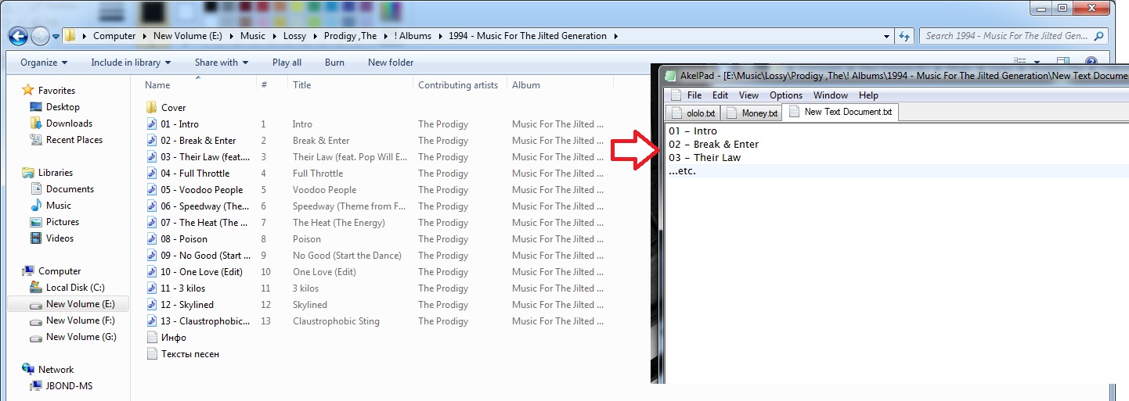
Task: Open the Share with dropdown
Action: pos(222,63)
